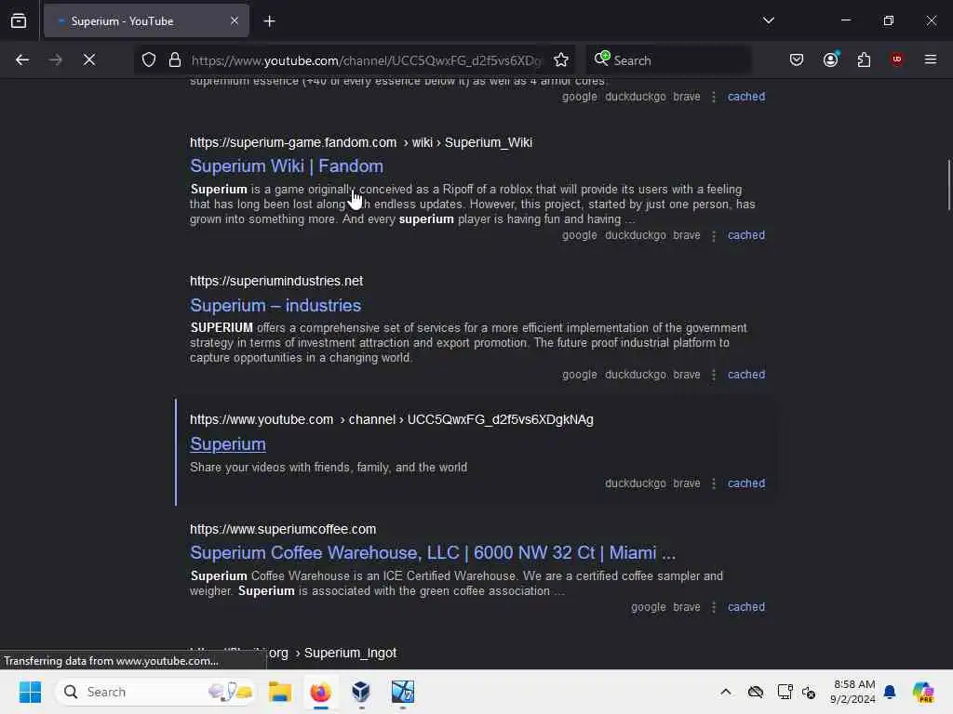Click google under the industries result
Screen dimensions: 953x714
click(579, 375)
